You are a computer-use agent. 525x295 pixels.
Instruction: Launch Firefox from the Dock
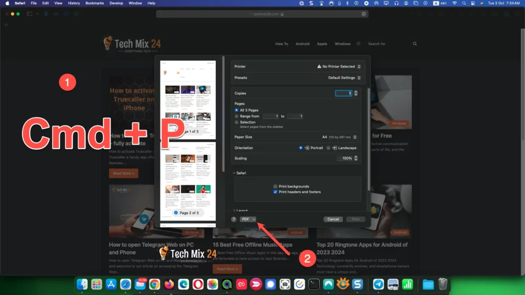pyautogui.click(x=169, y=284)
